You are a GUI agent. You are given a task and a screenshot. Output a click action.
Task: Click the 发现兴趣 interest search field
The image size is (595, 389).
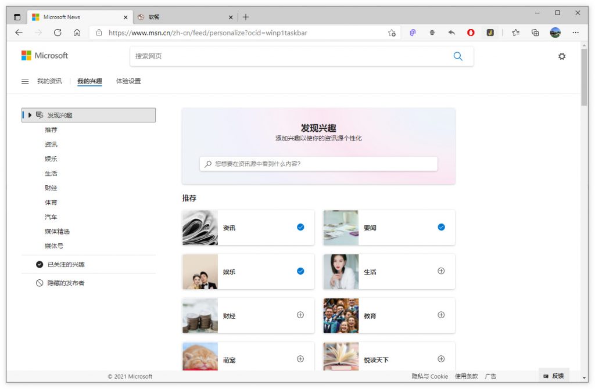click(x=318, y=164)
